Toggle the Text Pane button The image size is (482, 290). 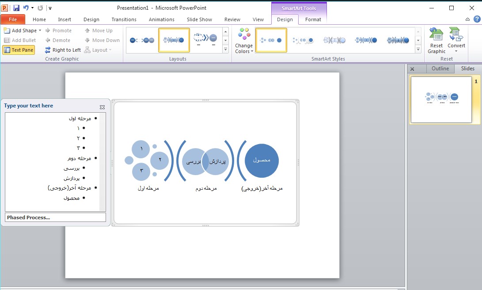tap(19, 50)
